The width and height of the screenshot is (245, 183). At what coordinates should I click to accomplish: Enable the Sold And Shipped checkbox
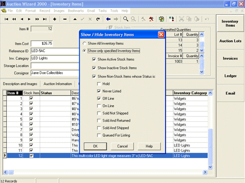pos(99,128)
